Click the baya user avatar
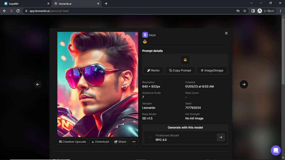285x160 pixels. (145, 35)
